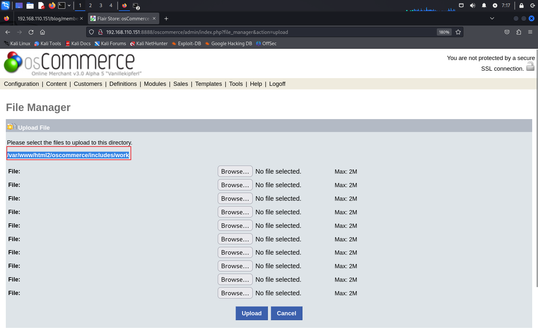Launch Firefox from the taskbar icon

[52, 5]
